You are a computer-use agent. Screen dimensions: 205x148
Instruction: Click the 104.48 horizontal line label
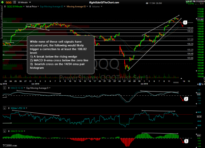click(190, 54)
